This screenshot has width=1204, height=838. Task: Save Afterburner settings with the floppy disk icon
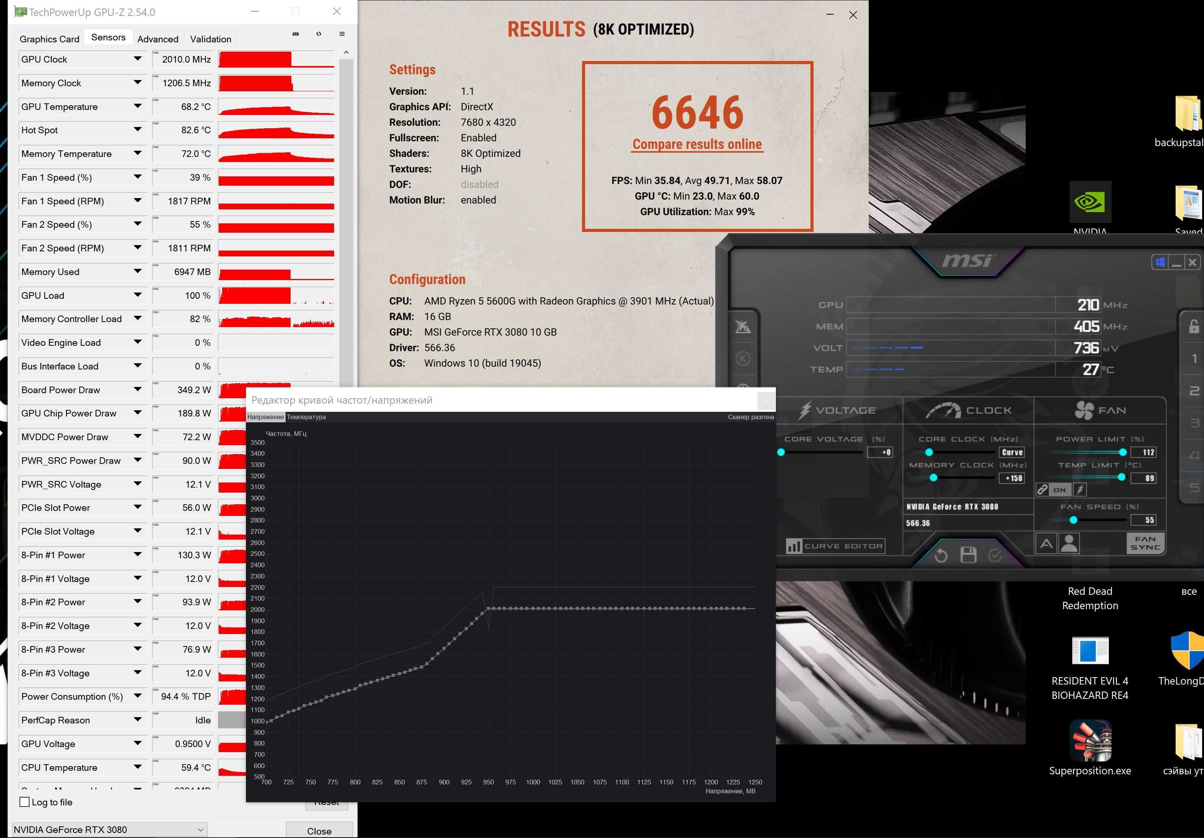point(968,554)
